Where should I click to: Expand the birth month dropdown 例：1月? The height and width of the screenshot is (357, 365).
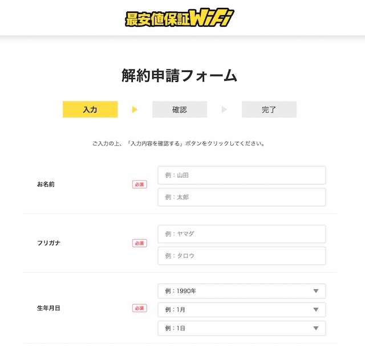click(x=242, y=310)
